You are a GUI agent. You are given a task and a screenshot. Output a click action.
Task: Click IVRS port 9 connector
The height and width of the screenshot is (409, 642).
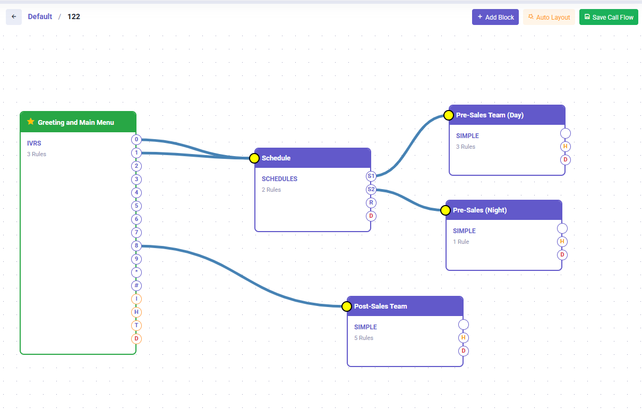pyautogui.click(x=136, y=259)
